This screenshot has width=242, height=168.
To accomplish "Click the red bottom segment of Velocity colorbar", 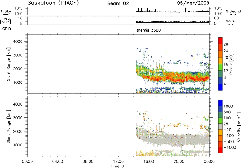I will point(221,150).
